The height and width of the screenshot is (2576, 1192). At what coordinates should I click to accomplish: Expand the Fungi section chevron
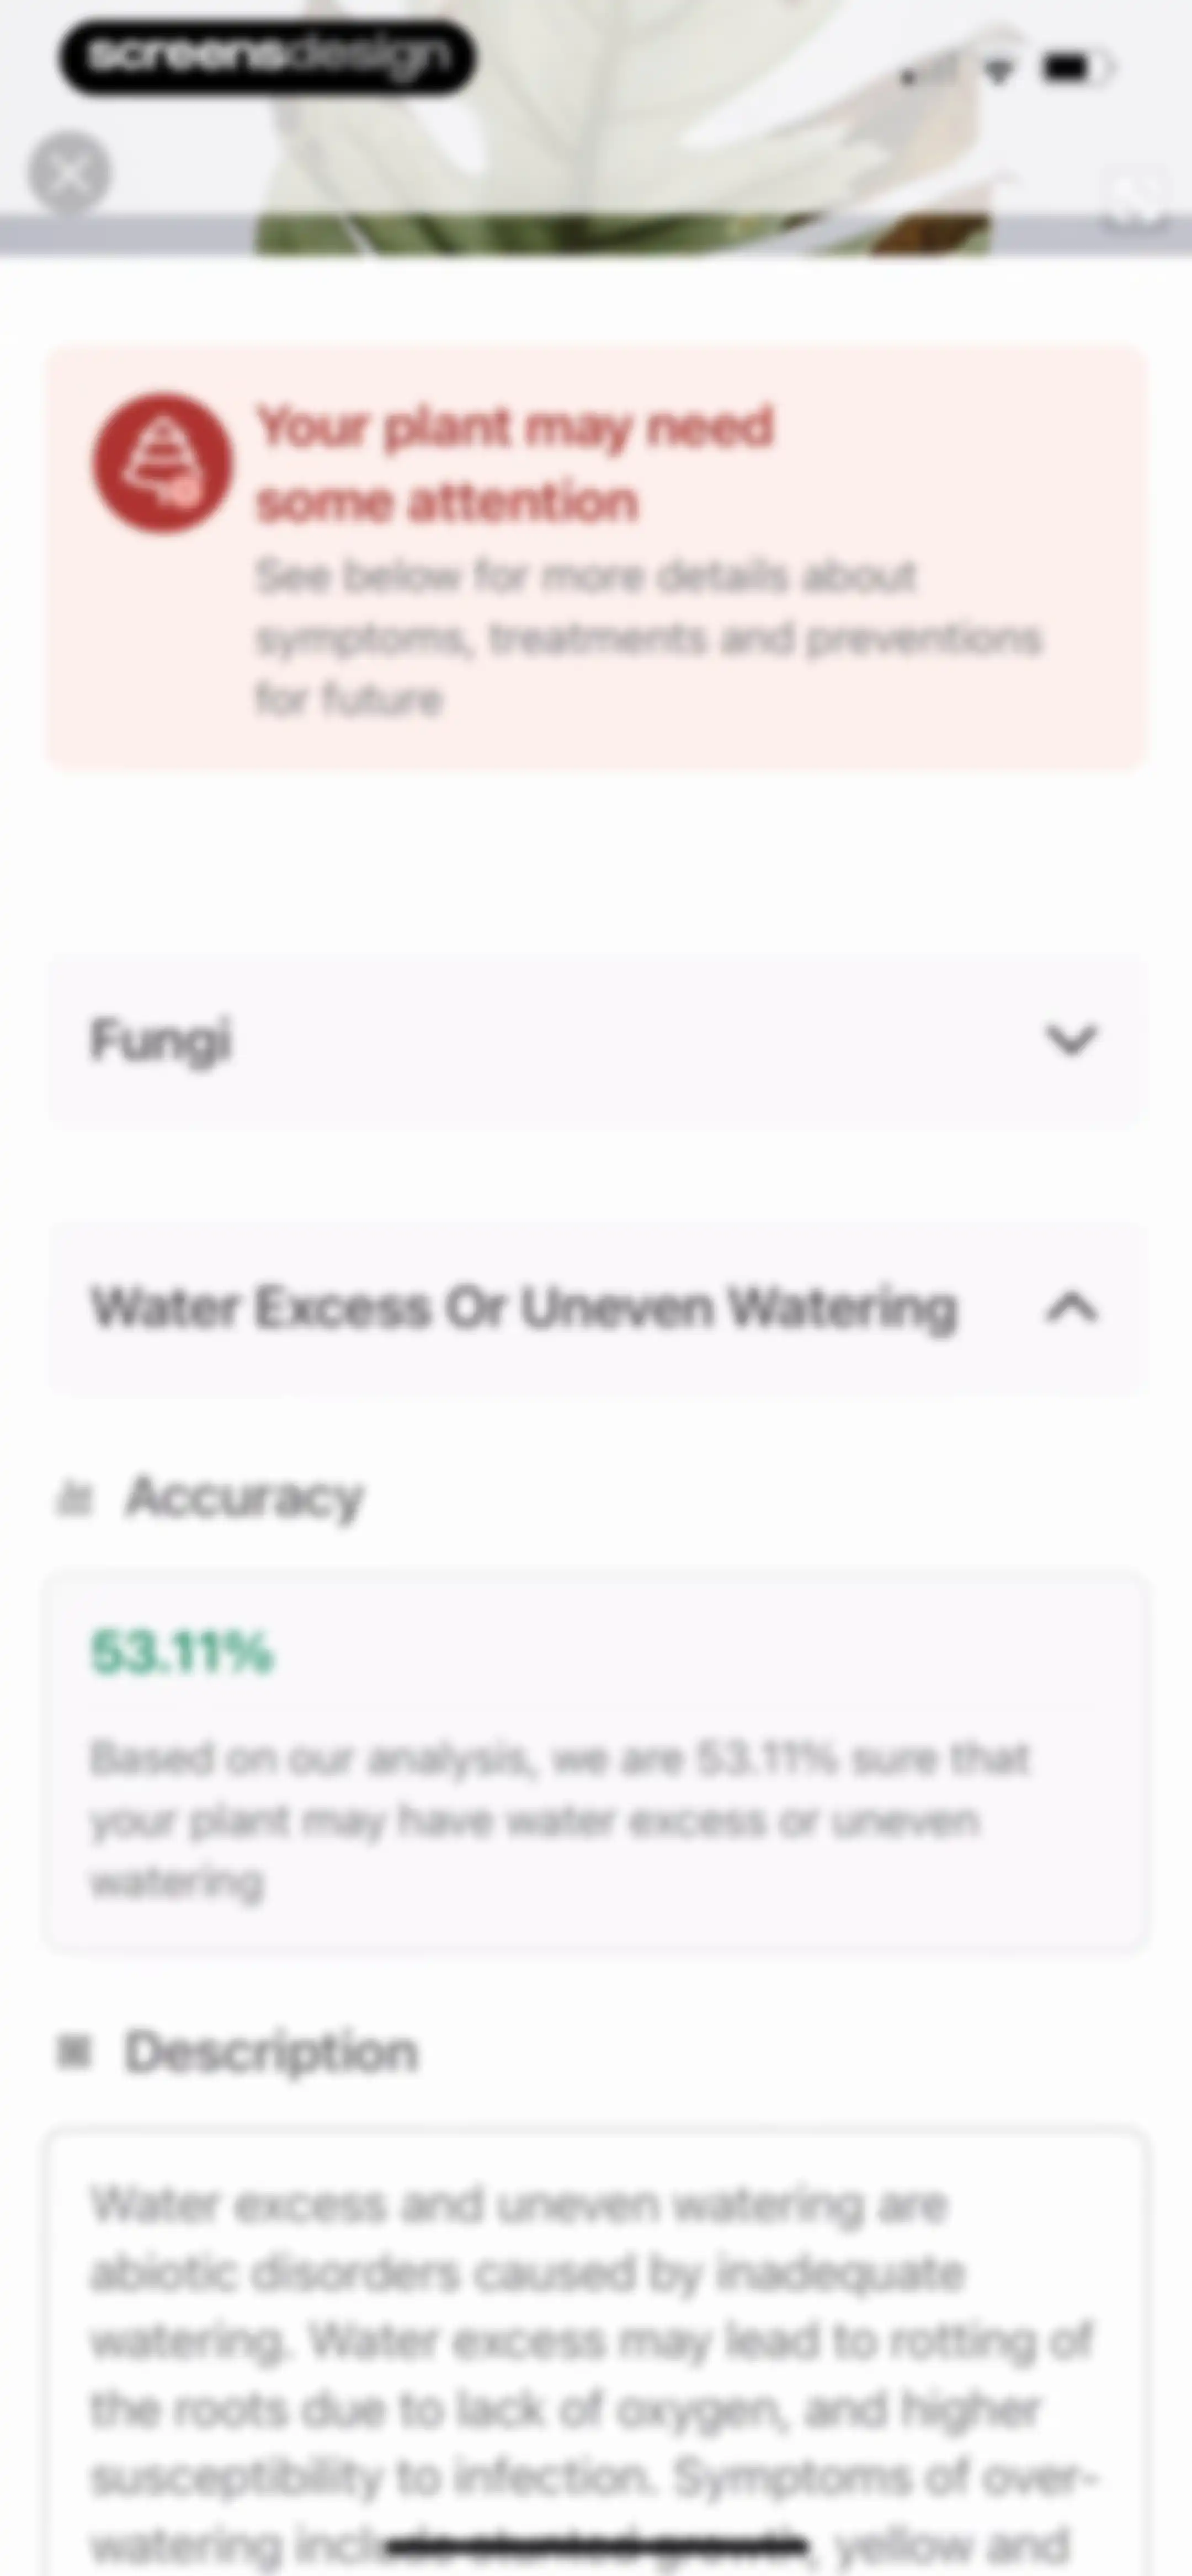click(1072, 1040)
